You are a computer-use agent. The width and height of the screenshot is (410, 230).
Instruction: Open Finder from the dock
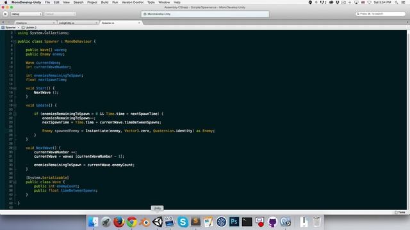93,222
